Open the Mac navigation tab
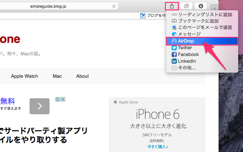243x152 pixels. point(57,76)
